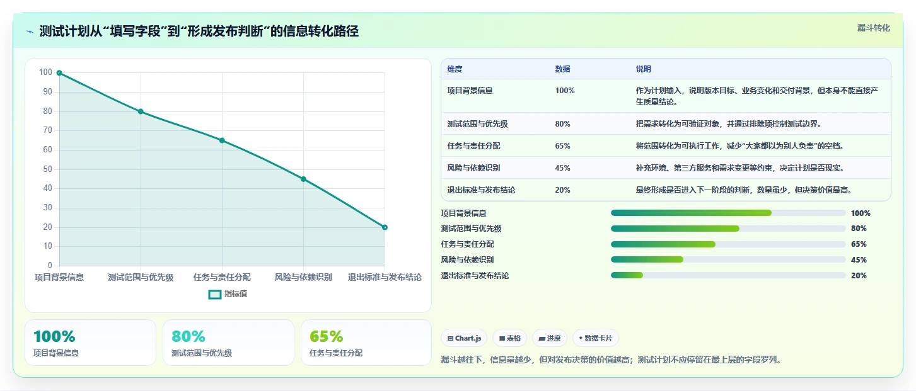This screenshot has width=916, height=391.
Task: Select the 表格 chip
Action: (510, 338)
